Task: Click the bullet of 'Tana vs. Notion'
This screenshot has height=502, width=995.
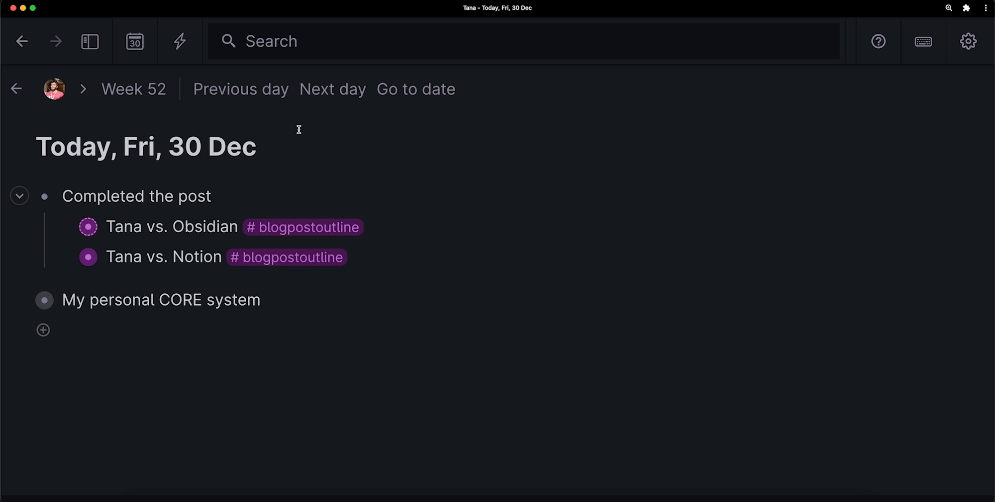Action: pyautogui.click(x=88, y=257)
